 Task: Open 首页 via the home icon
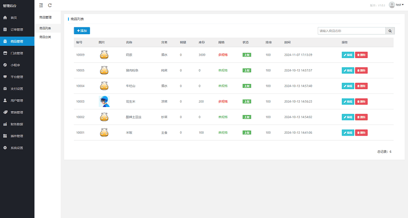click(5, 18)
